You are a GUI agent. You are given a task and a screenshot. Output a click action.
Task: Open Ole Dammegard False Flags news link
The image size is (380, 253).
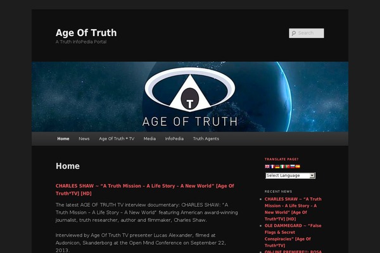click(293, 235)
